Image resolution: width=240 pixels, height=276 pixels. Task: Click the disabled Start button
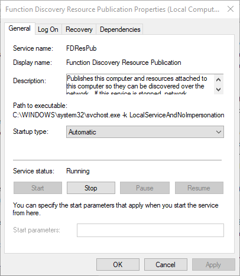[38, 188]
